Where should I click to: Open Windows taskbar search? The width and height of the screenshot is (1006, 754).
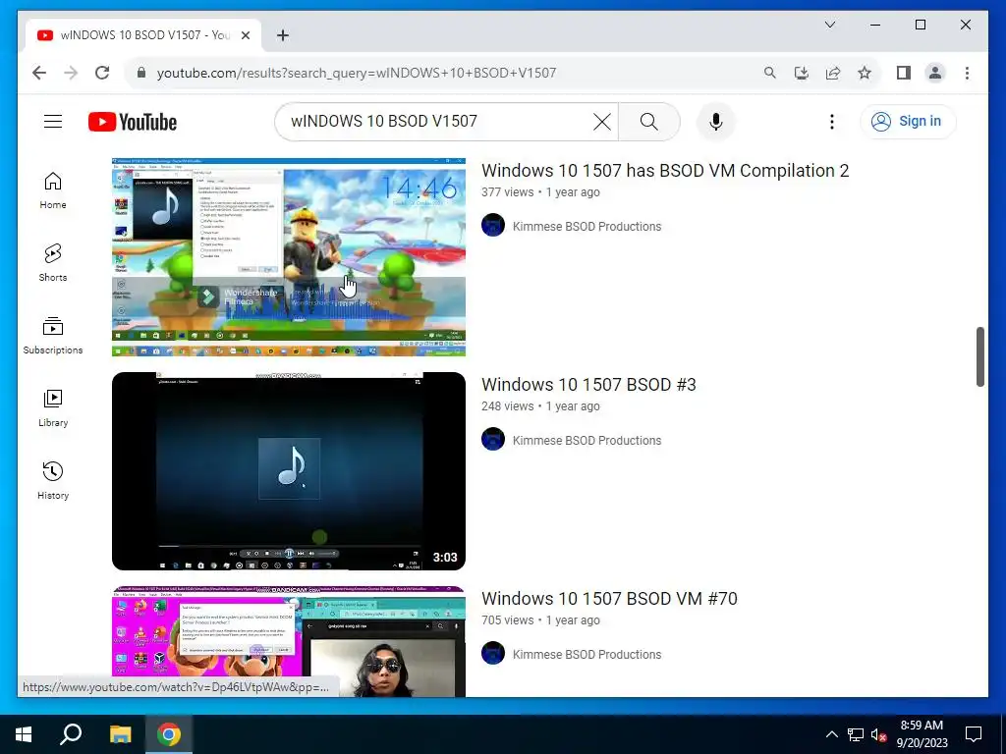point(71,734)
